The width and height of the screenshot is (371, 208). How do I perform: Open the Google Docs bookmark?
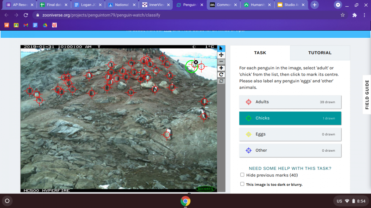click(35, 25)
